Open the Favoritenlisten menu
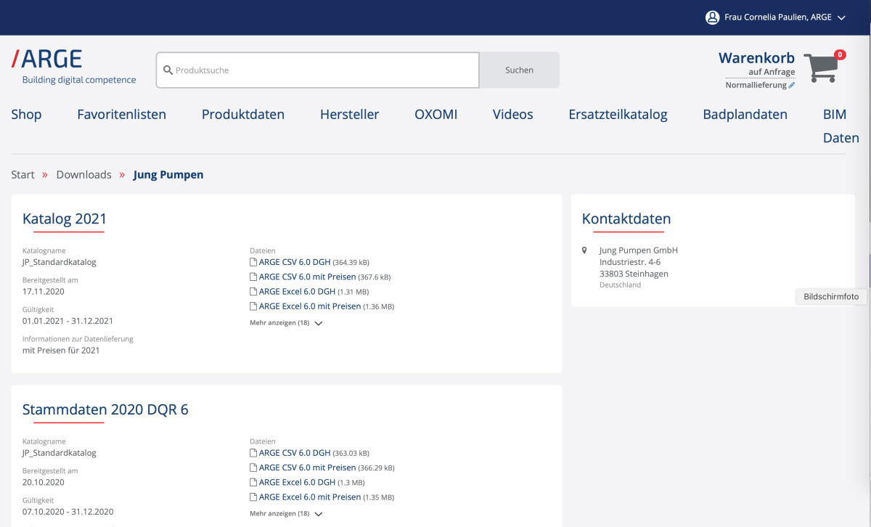 (x=121, y=114)
